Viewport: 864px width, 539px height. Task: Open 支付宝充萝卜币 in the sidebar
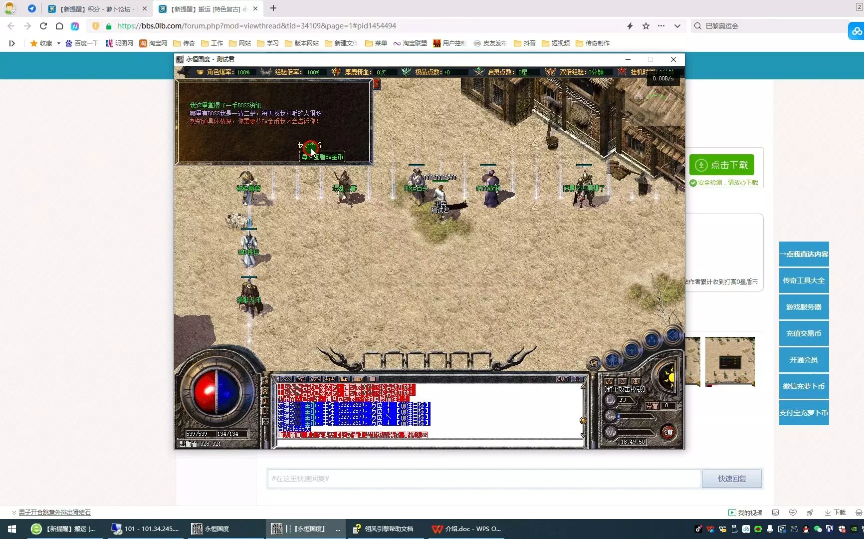click(804, 413)
